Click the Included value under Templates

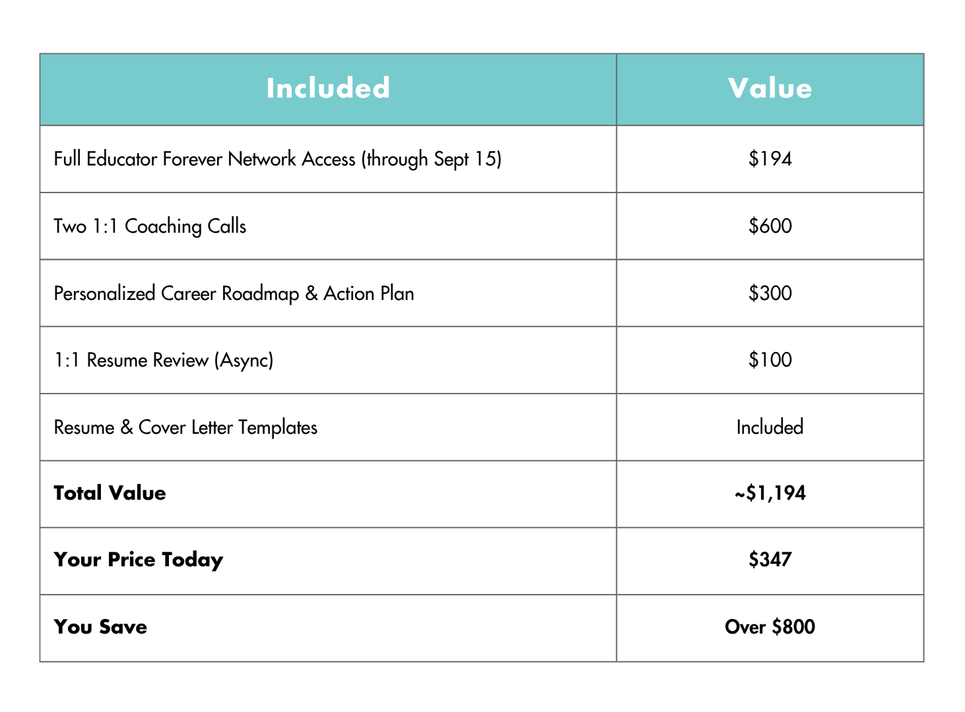(770, 427)
